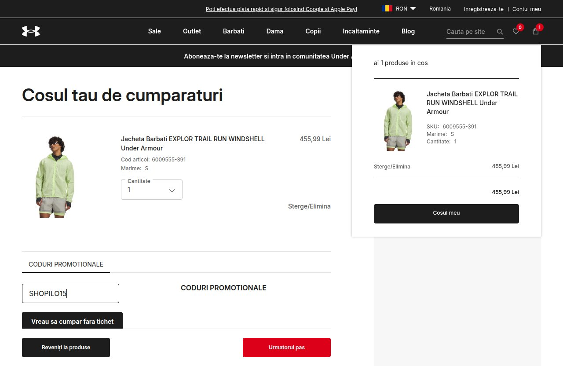Image resolution: width=563 pixels, height=366 pixels.
Task: Click the Cosul tau de cumparaturi heading
Action: [122, 95]
